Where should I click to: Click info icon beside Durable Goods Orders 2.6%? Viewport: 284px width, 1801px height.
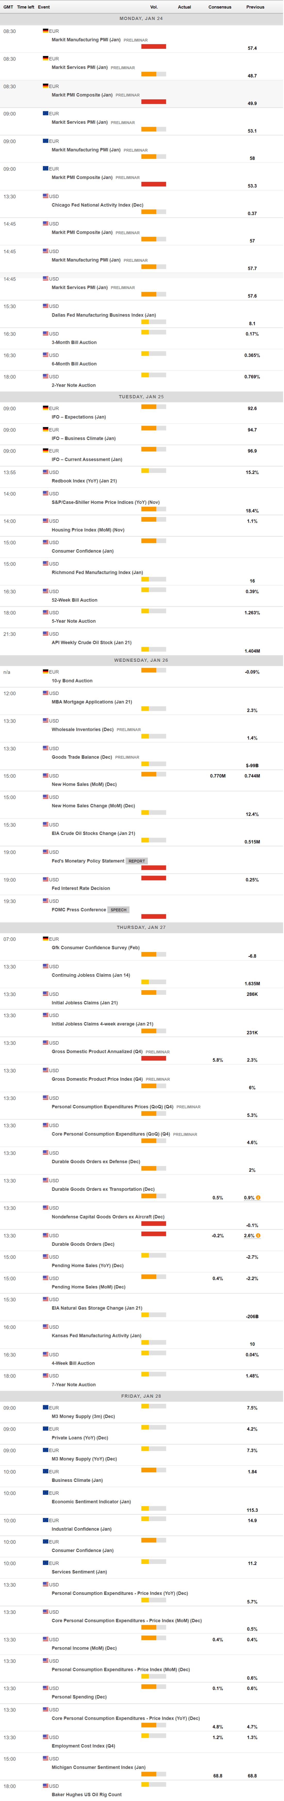[258, 1235]
